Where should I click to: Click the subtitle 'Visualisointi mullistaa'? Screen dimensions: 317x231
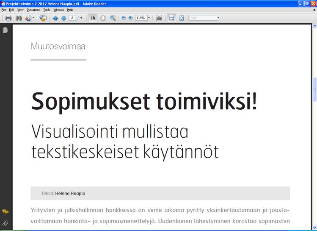click(110, 131)
